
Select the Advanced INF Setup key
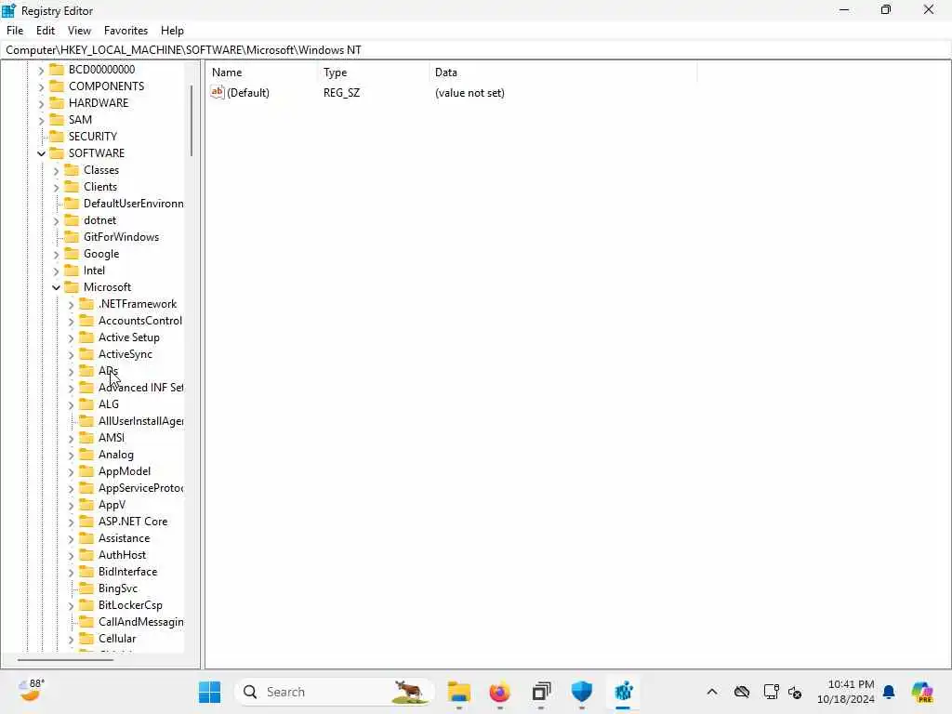pos(141,388)
